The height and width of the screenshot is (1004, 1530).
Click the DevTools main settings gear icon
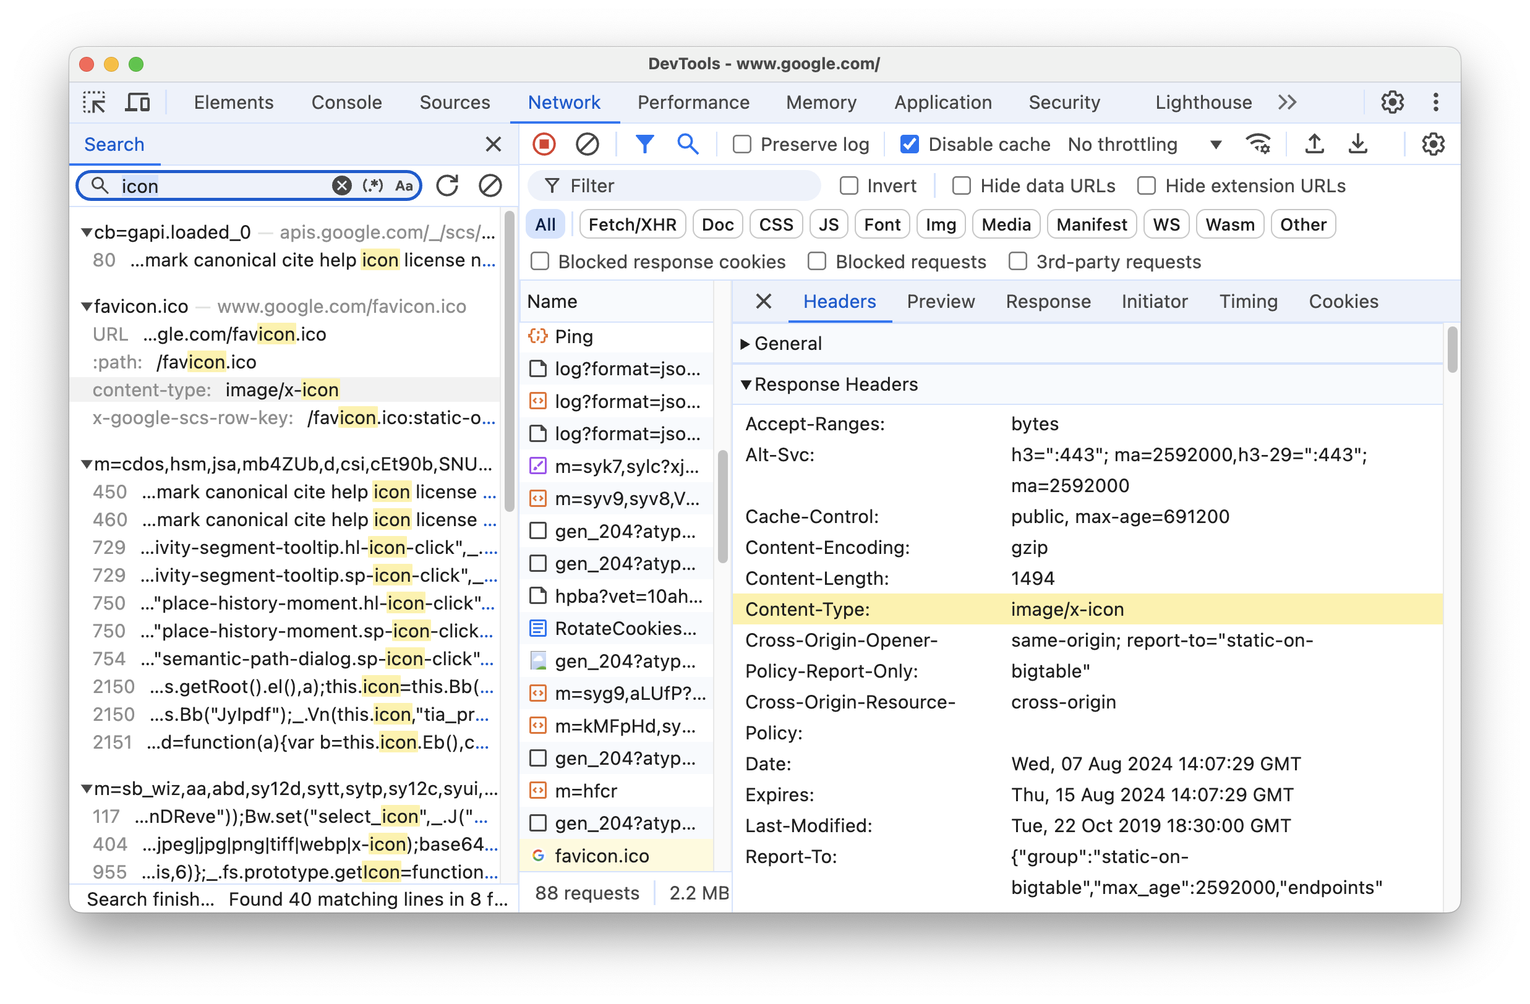click(x=1393, y=101)
